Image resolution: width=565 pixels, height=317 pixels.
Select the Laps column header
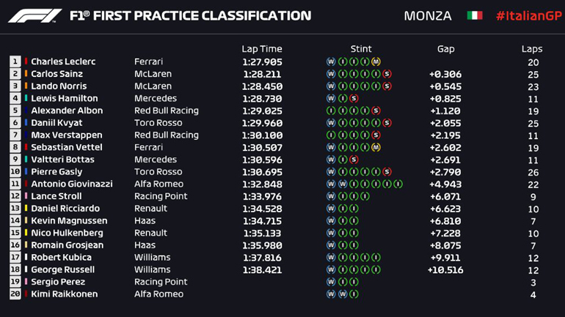point(532,49)
